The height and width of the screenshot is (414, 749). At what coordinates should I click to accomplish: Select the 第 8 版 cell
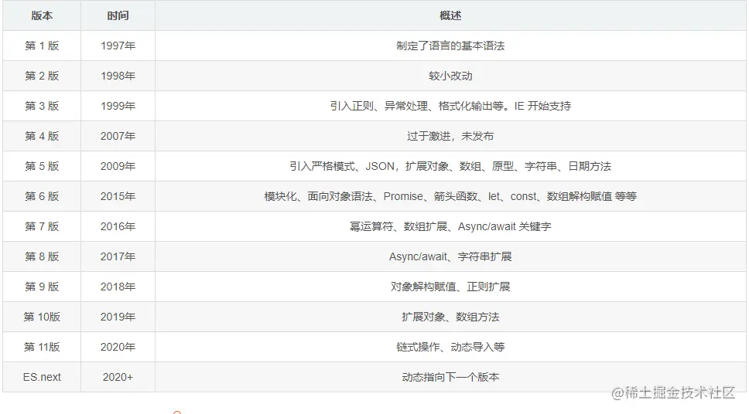tap(42, 256)
